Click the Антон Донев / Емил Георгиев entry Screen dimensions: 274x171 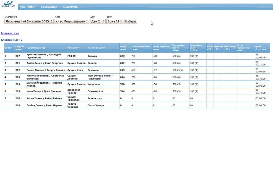[45, 63]
